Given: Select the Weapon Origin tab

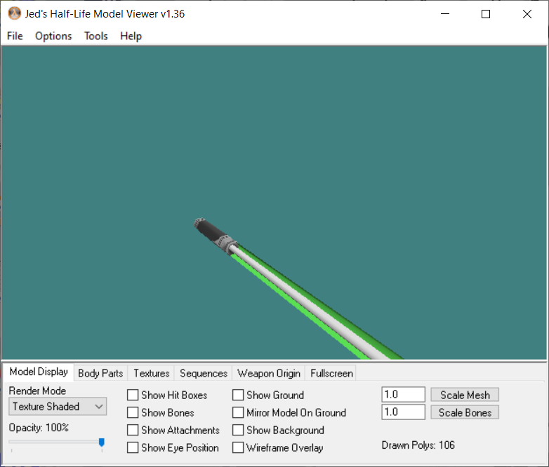Looking at the screenshot, I should 269,373.
